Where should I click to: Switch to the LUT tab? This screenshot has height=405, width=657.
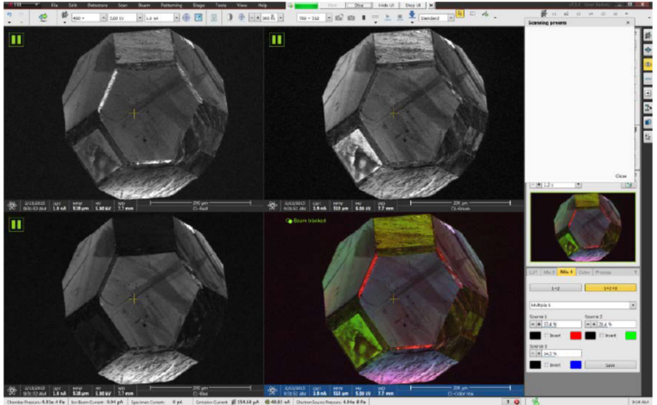[533, 273]
